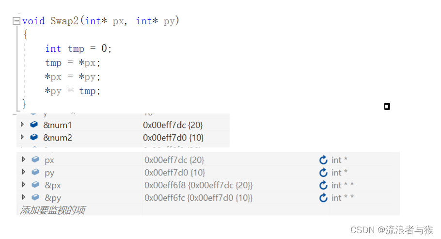Viewport: 441px width, 239px height.
Task: Collapse the Swap2 function code block
Action: 16,21
